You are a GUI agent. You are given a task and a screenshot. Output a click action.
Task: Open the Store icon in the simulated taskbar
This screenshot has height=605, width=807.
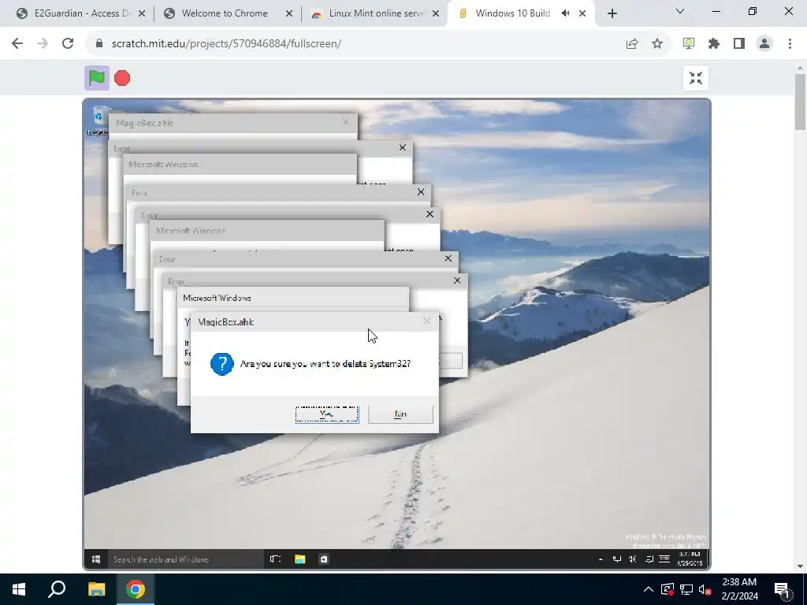click(x=324, y=559)
